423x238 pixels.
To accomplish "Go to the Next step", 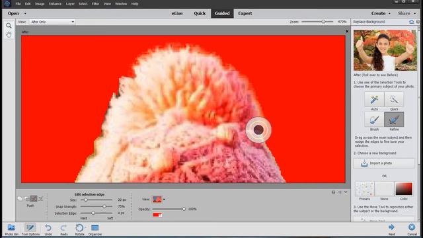I will [391, 229].
